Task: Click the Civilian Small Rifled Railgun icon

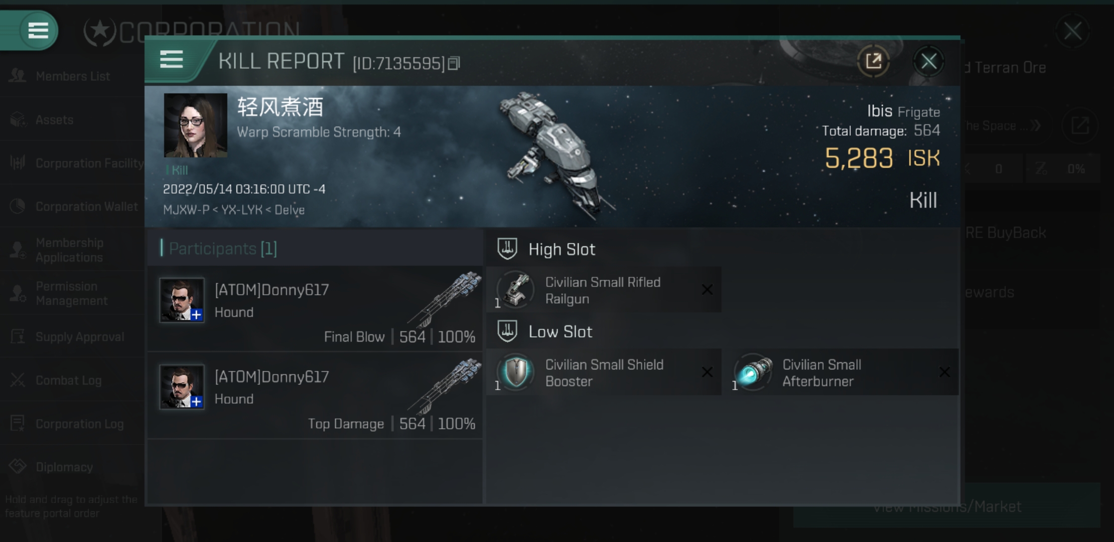Action: point(516,290)
